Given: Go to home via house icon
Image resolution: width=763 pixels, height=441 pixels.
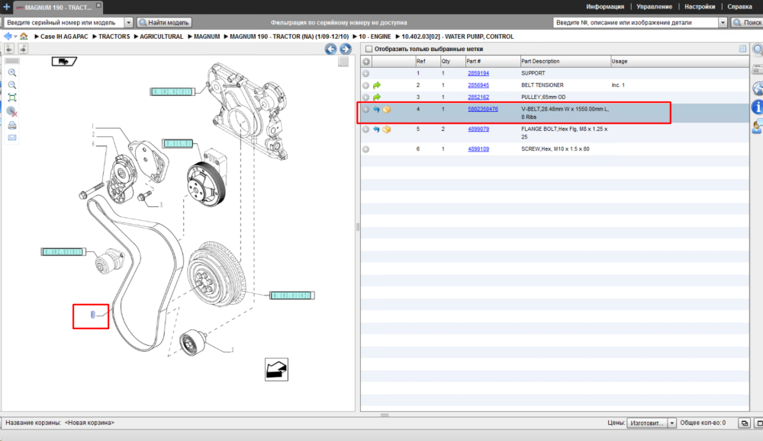Looking at the screenshot, I should click(24, 37).
